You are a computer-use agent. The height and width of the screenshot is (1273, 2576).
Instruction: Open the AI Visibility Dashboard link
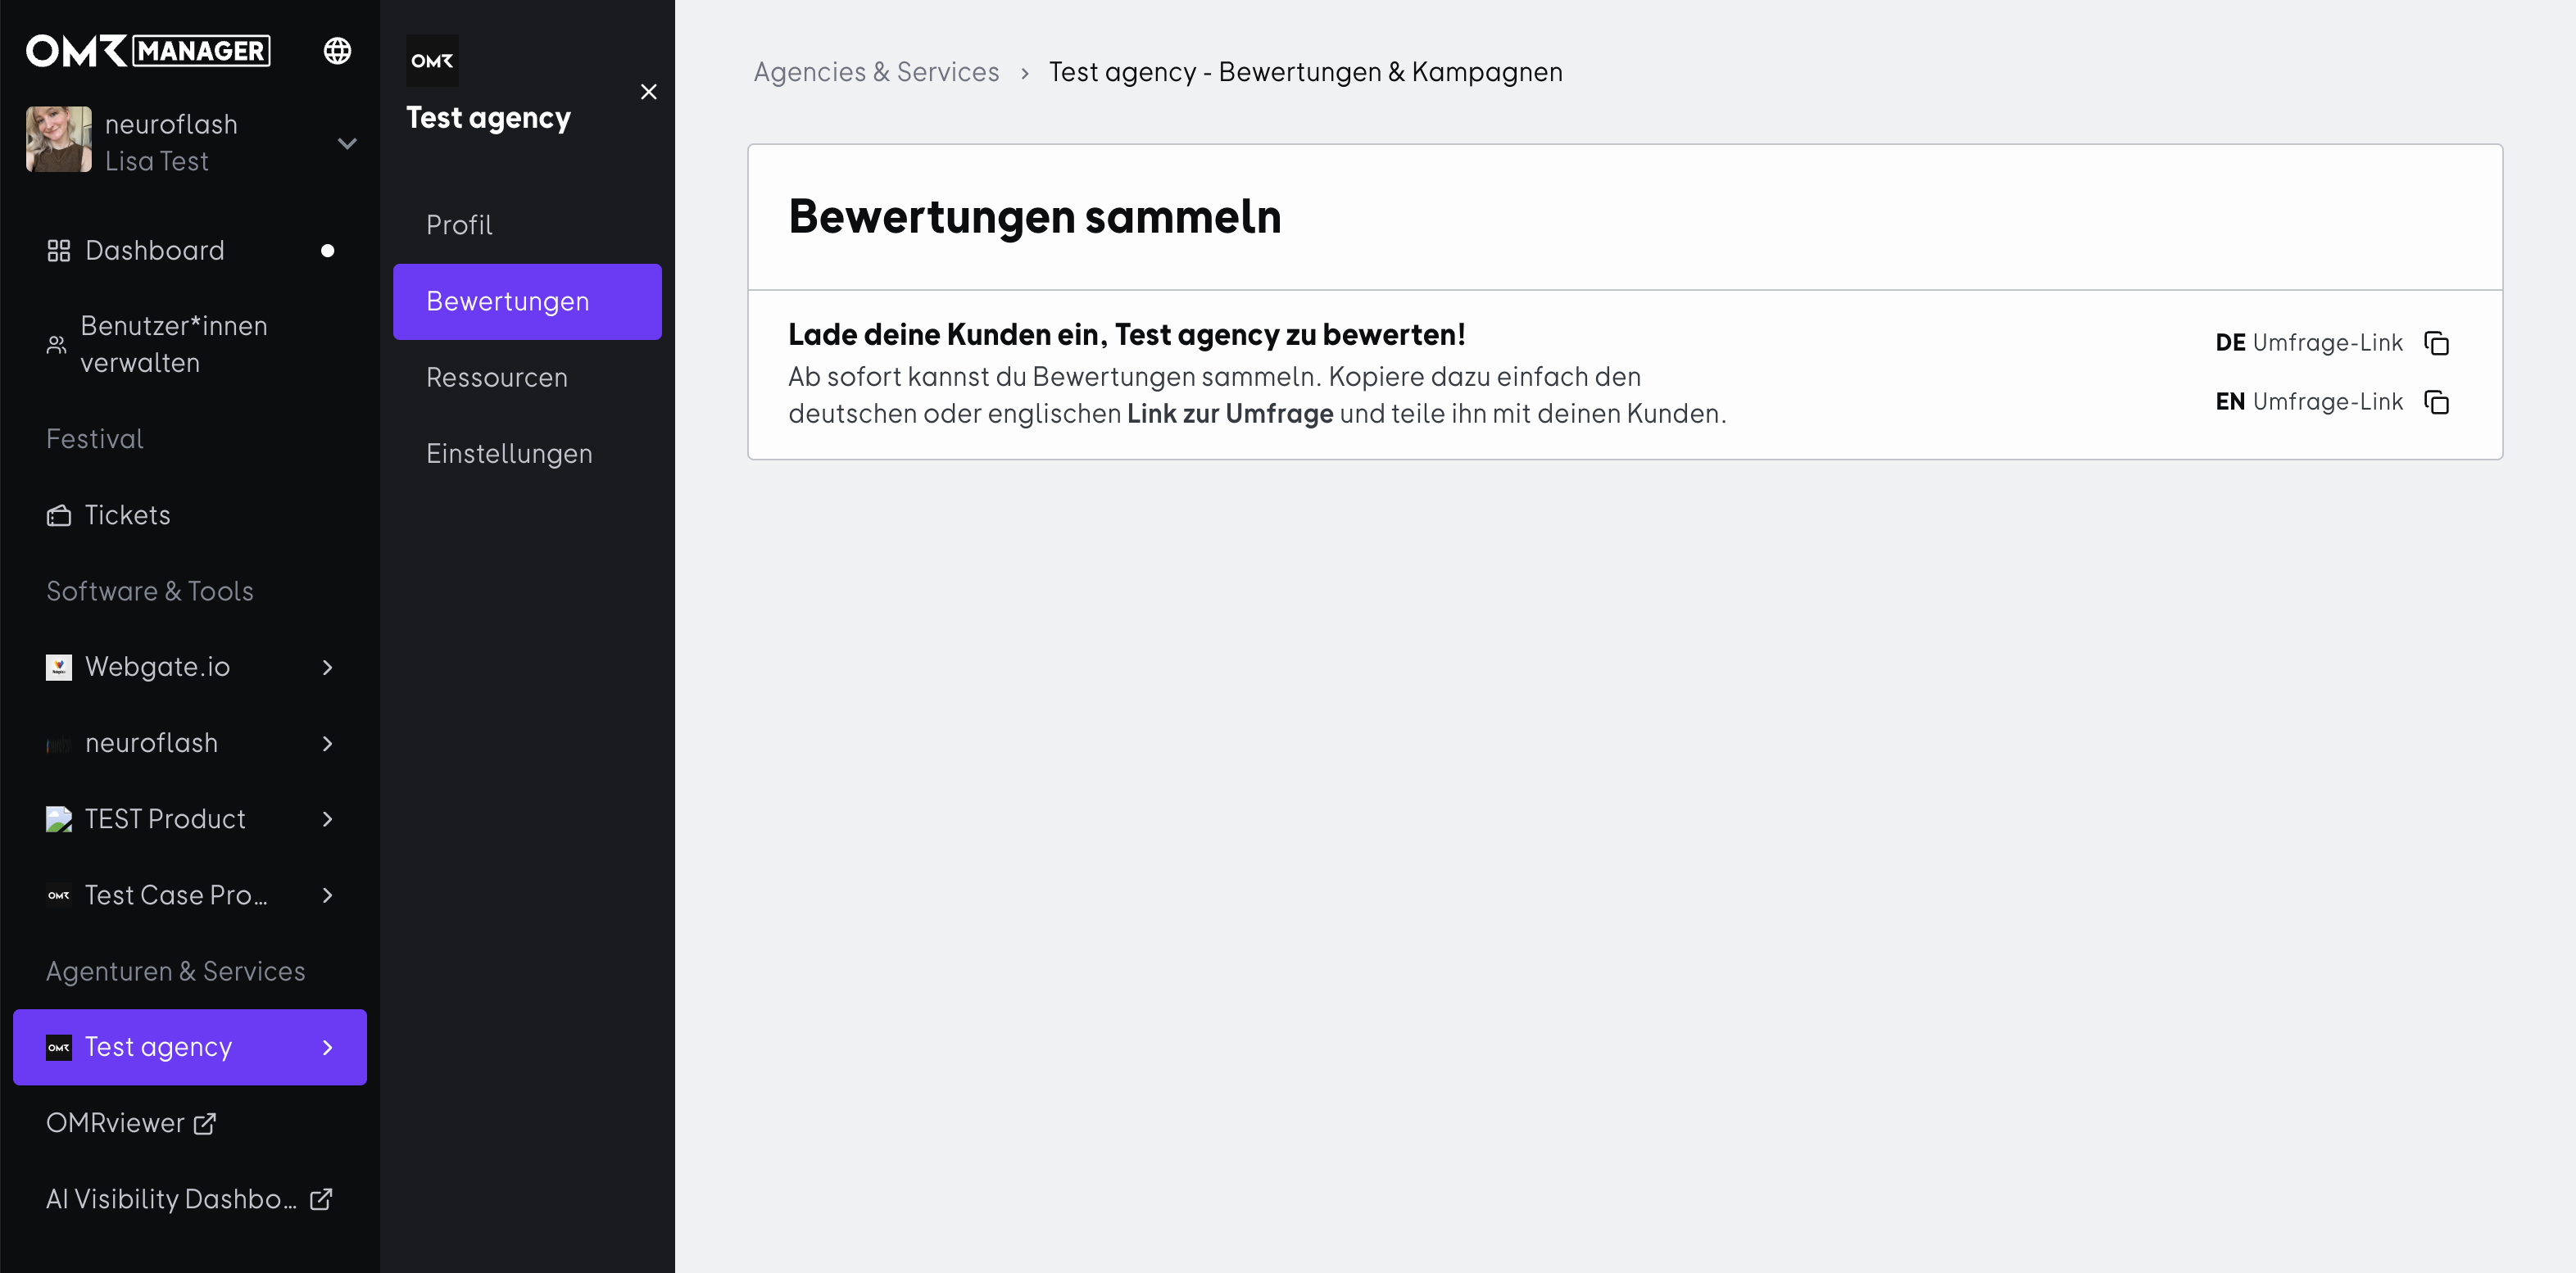click(x=189, y=1199)
